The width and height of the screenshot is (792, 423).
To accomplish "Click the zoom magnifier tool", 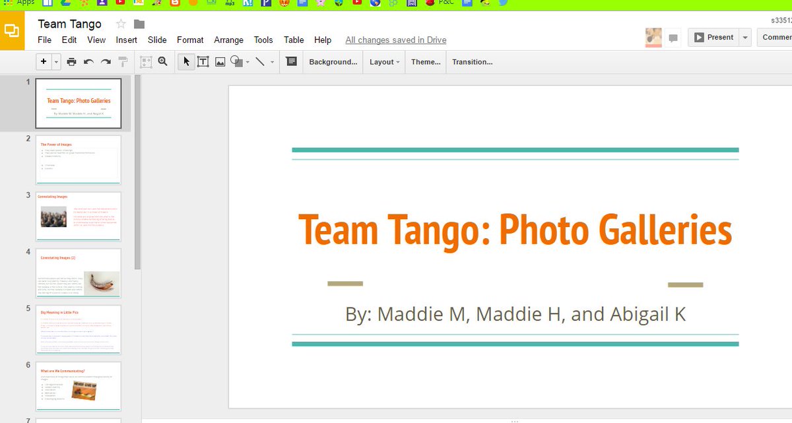I will tap(163, 61).
